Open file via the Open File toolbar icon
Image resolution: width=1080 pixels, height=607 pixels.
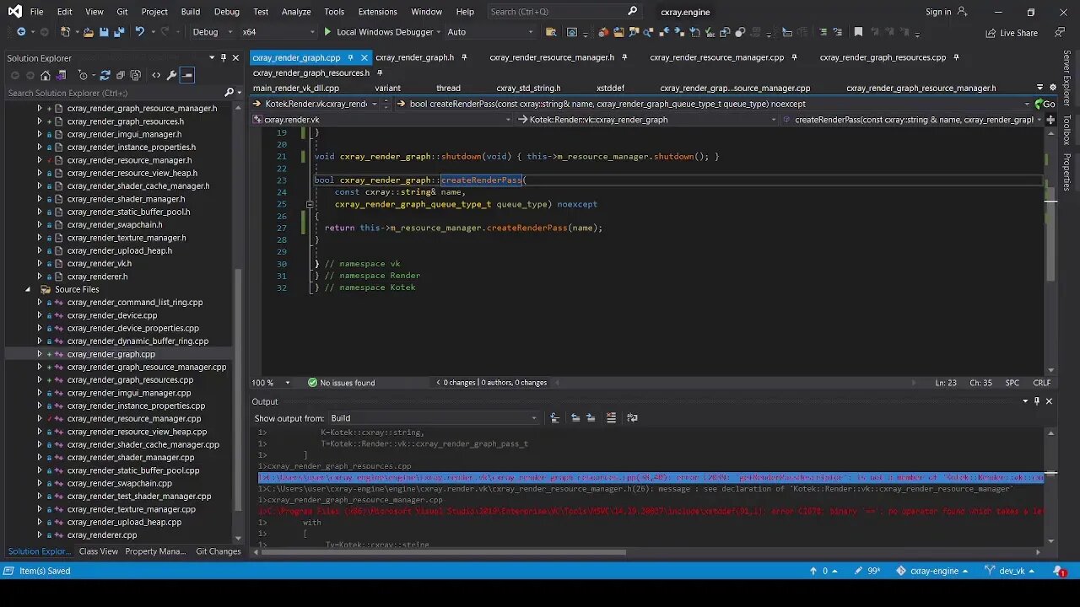(x=88, y=32)
